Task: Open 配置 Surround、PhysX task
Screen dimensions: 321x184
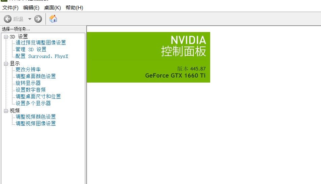Action: pos(42,56)
